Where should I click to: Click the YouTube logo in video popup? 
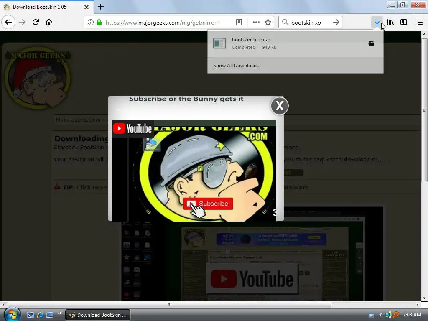pos(132,129)
